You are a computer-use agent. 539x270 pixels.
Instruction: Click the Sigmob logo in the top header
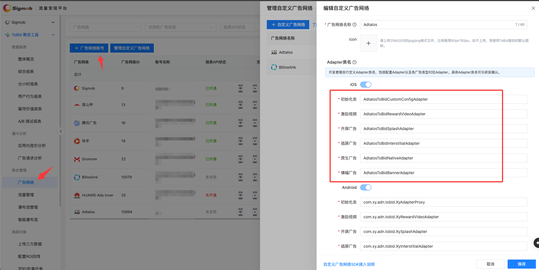pyautogui.click(x=18, y=8)
